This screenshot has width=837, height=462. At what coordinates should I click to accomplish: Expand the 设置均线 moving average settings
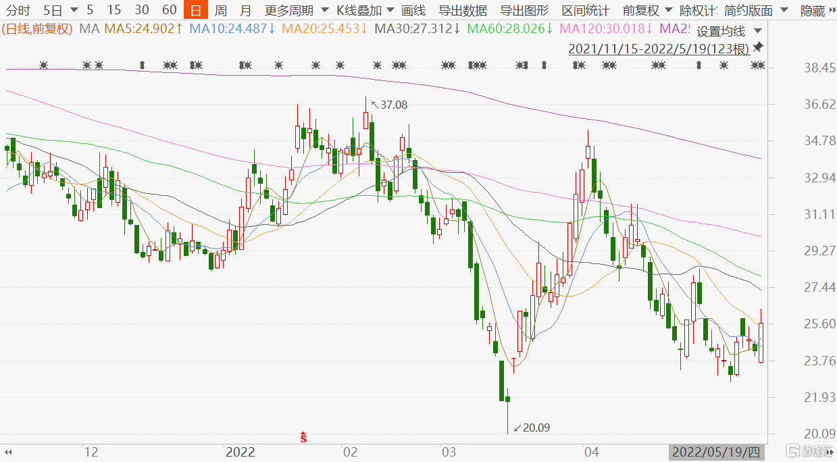pos(728,31)
